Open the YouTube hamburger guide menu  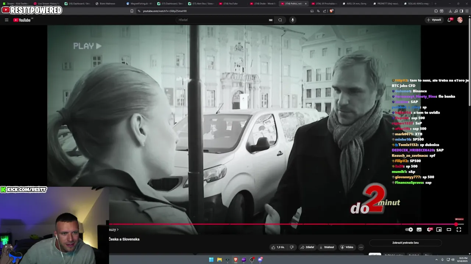[7, 20]
